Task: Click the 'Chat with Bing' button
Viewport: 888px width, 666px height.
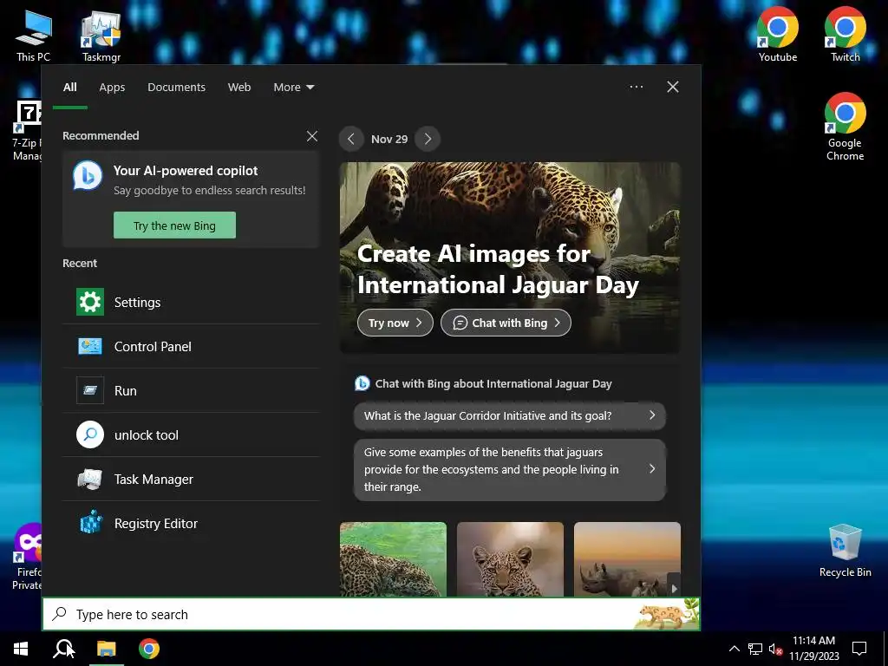Action: point(506,323)
